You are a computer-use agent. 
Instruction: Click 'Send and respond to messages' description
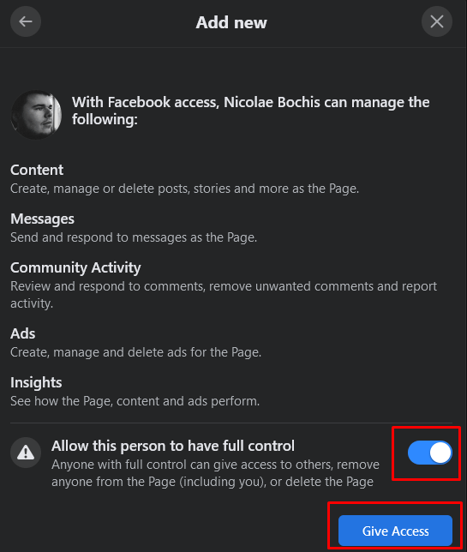134,237
